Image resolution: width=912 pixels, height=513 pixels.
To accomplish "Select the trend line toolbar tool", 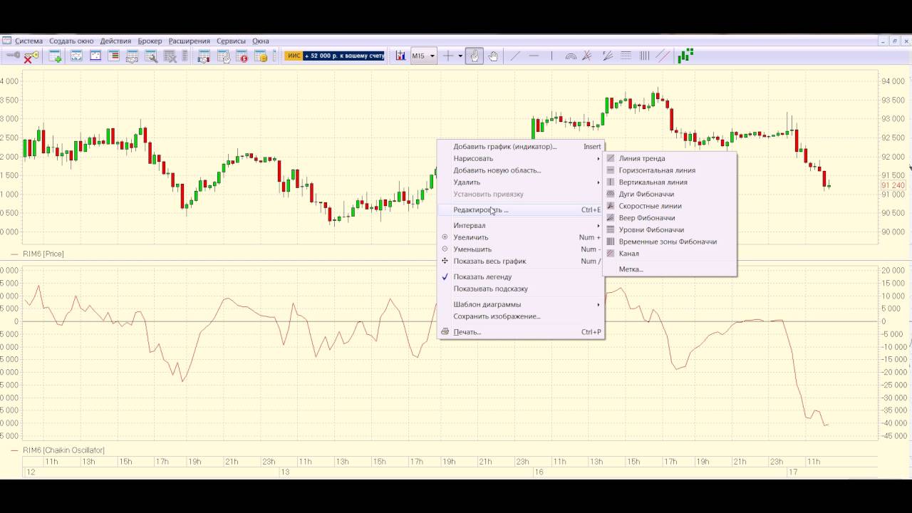I will tap(515, 56).
